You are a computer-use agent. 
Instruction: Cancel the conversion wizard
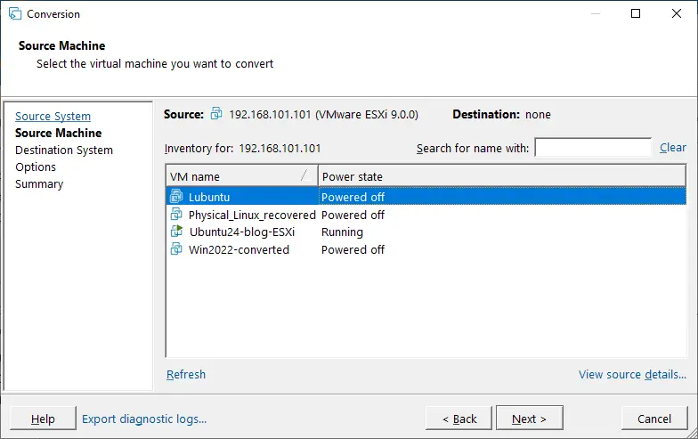click(654, 419)
